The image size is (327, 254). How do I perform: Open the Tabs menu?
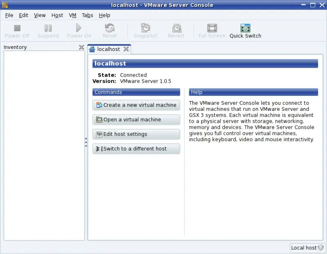(87, 15)
